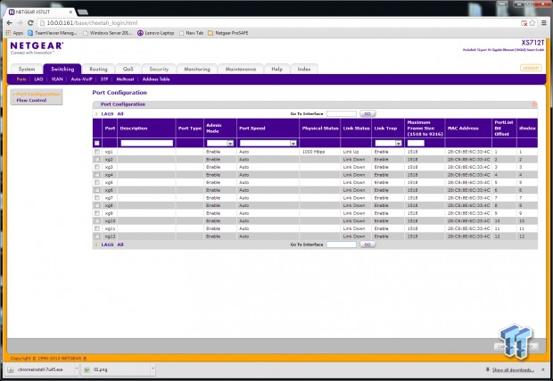
Task: Open the Admin Mode dropdown
Action: coord(220,144)
